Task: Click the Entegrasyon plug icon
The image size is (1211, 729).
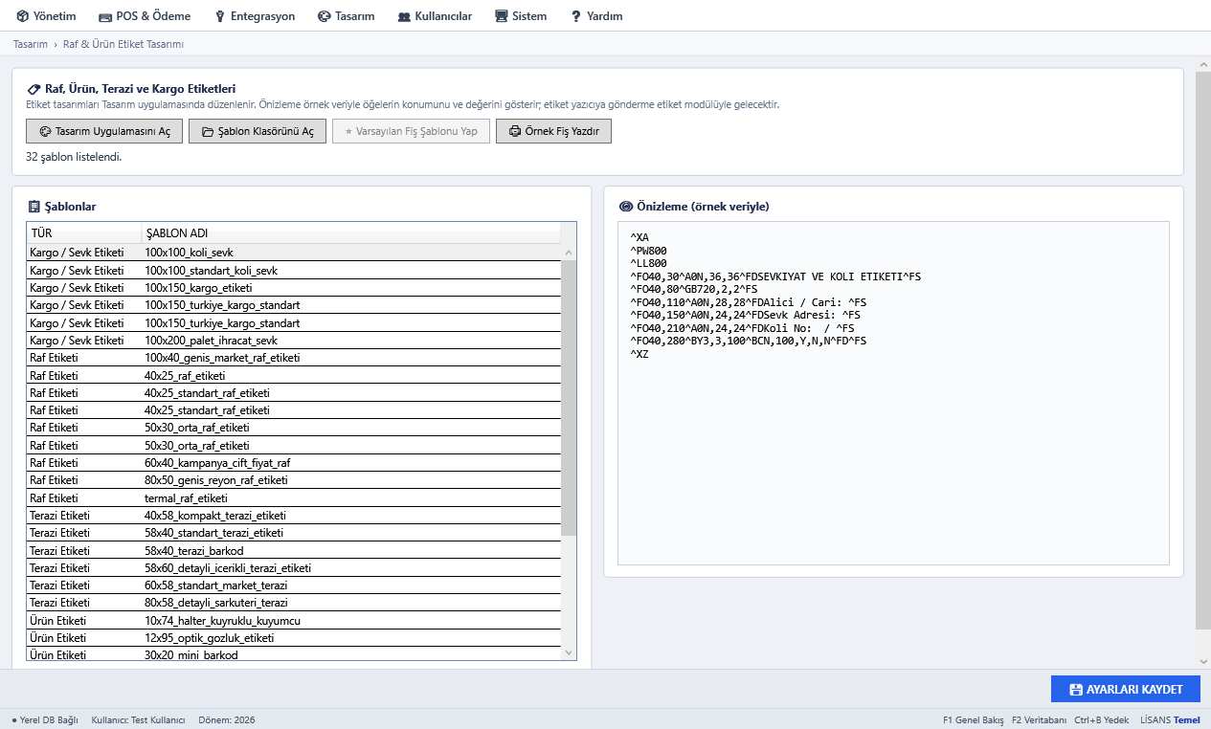Action: 220,16
